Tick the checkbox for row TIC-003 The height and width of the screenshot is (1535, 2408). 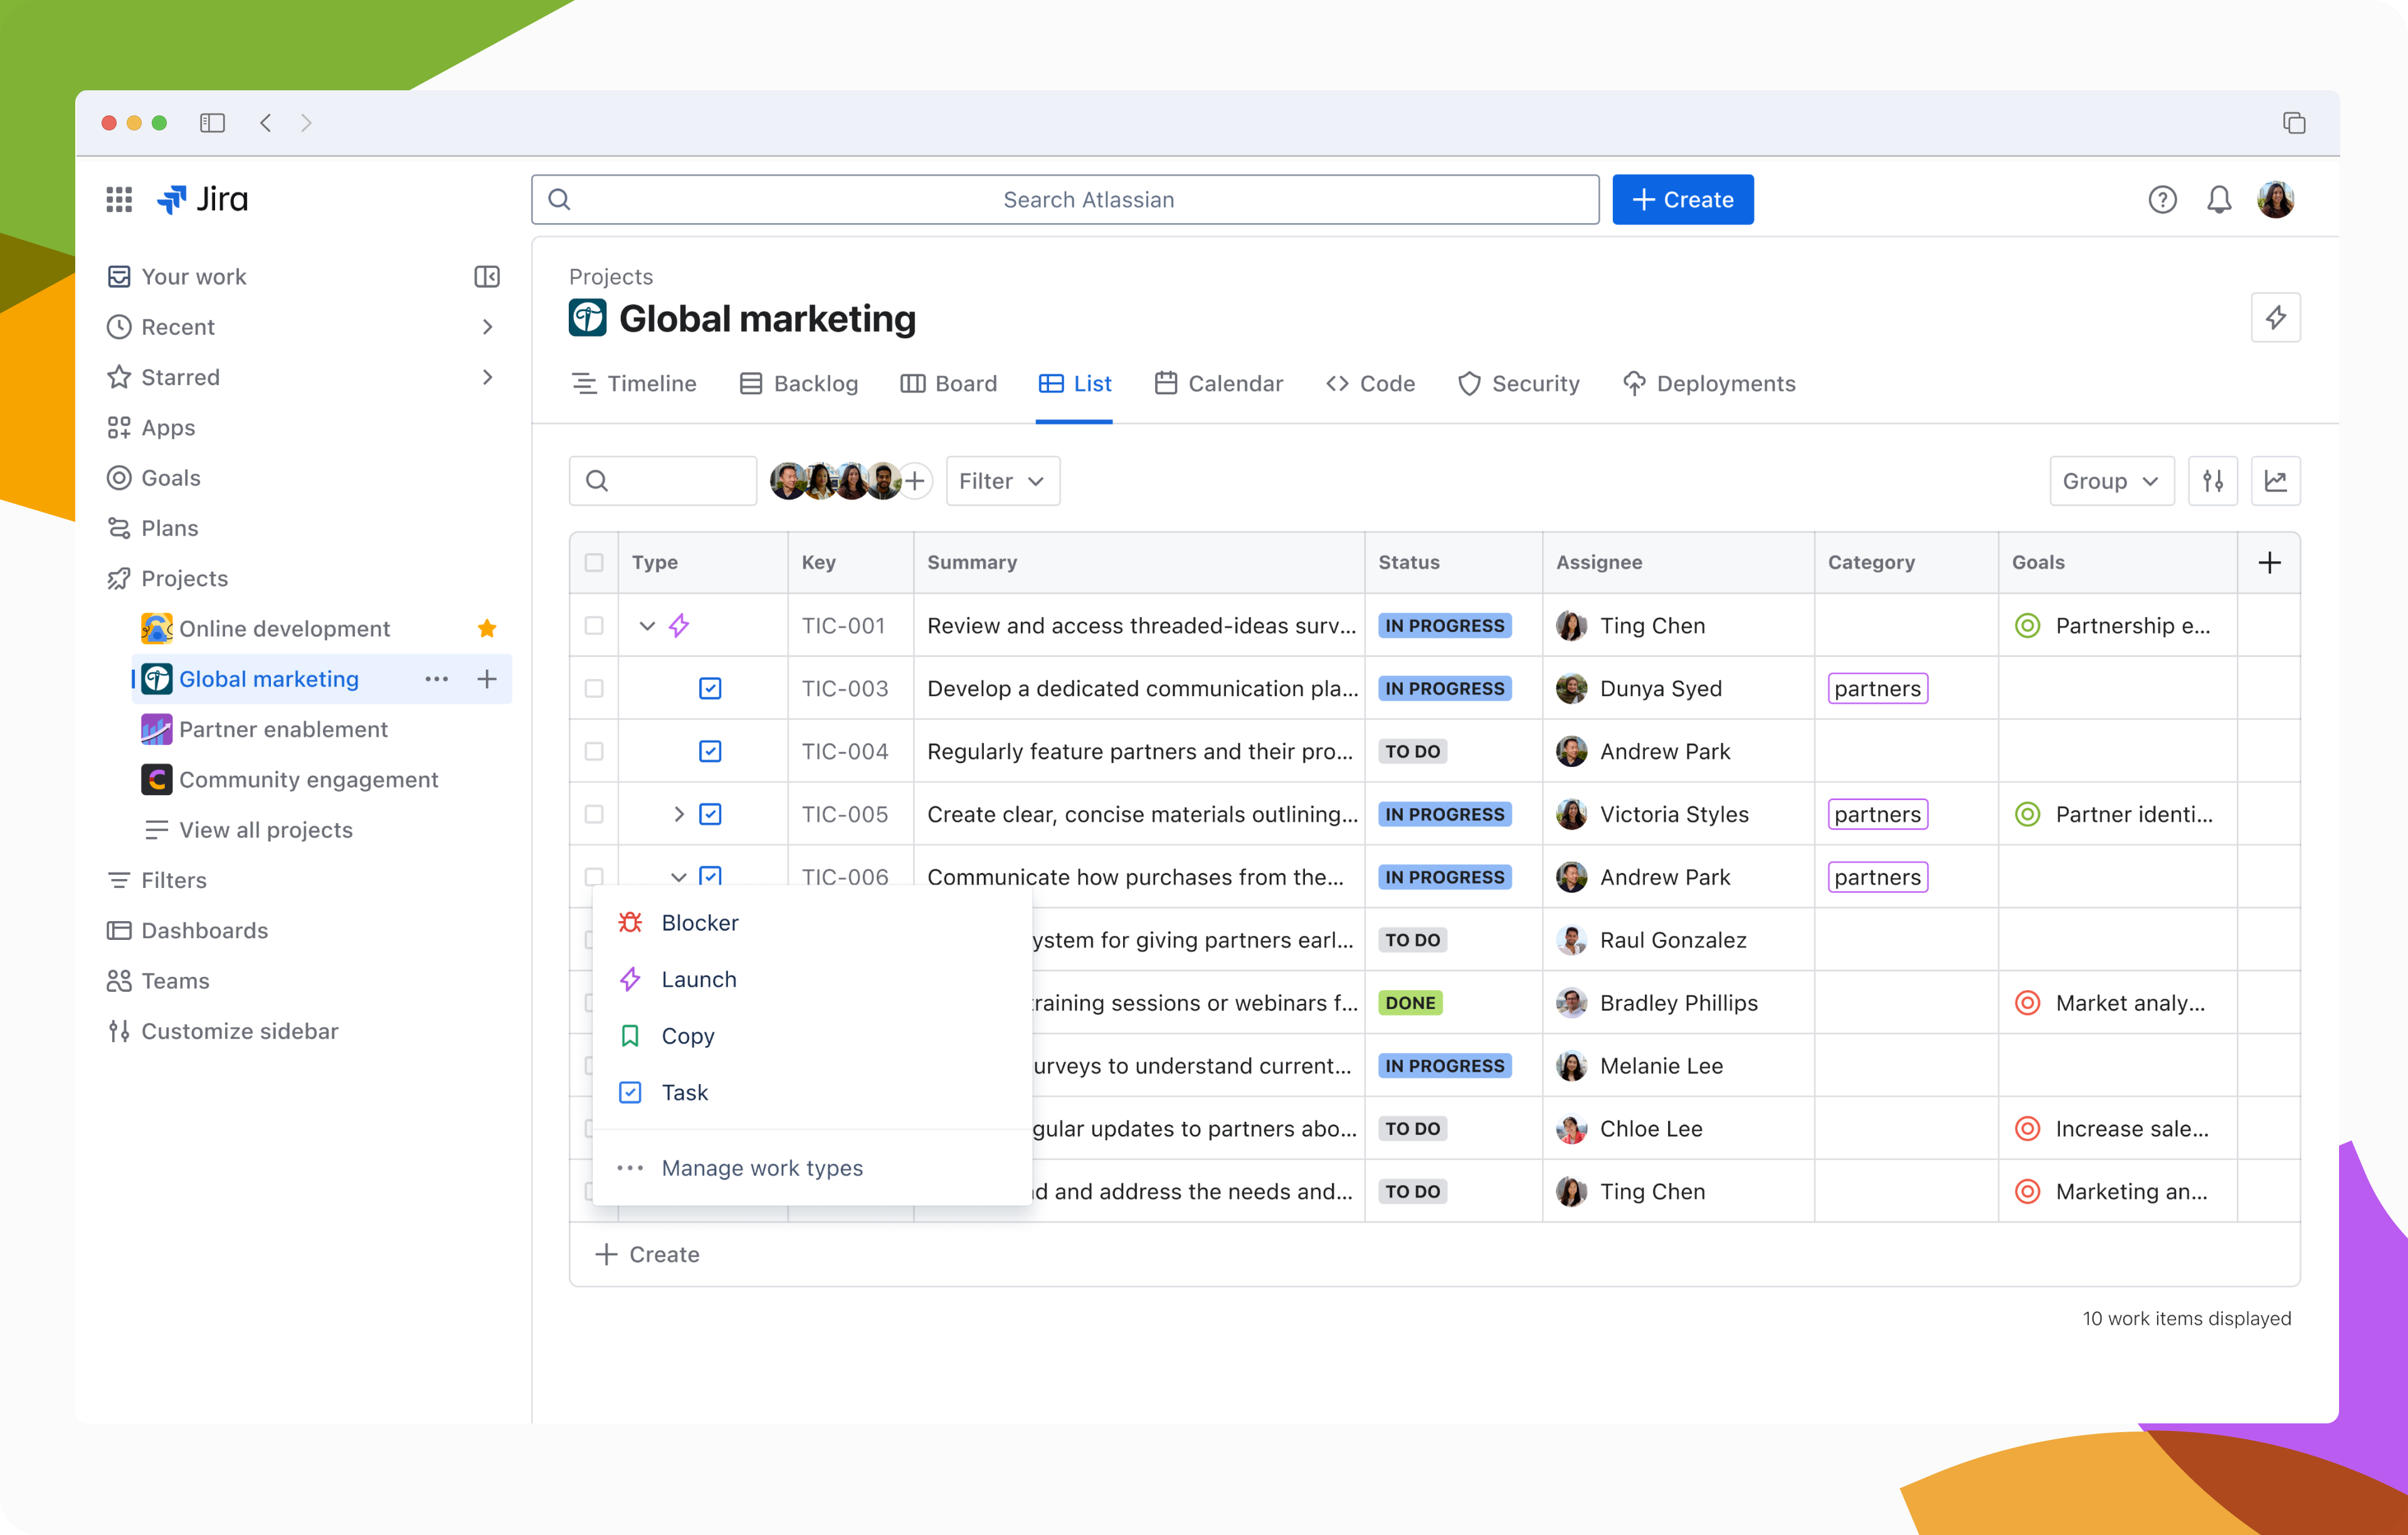593,688
